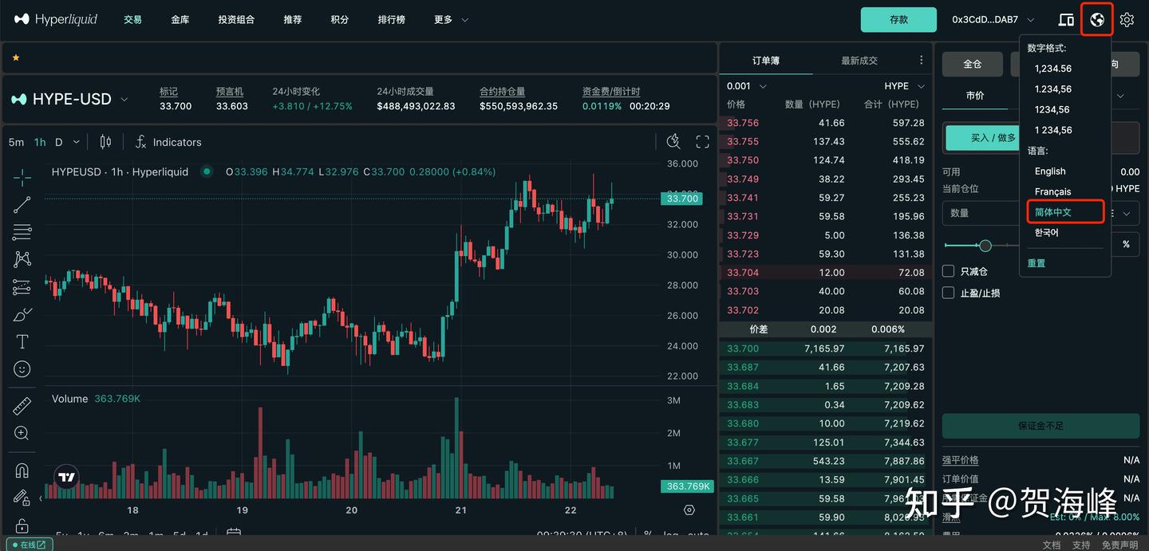This screenshot has width=1149, height=551.
Task: Choose Français language
Action: tap(1053, 191)
